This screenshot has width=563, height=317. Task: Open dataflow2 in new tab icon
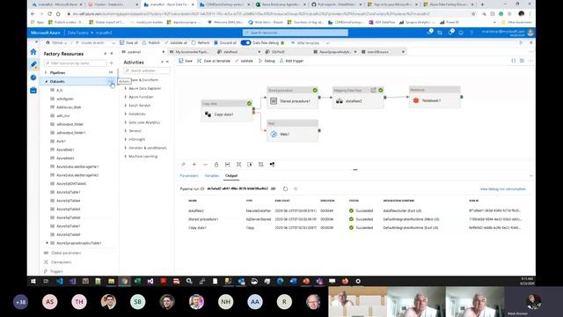(x=373, y=90)
